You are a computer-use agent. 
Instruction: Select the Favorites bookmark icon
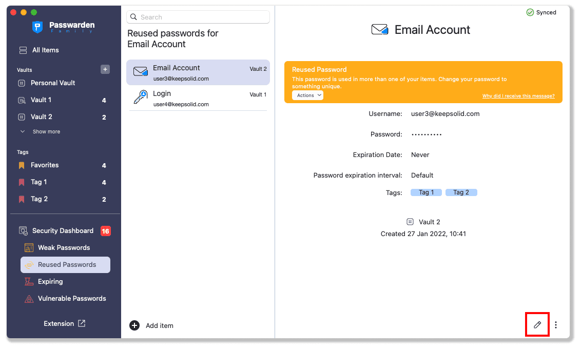pos(22,165)
